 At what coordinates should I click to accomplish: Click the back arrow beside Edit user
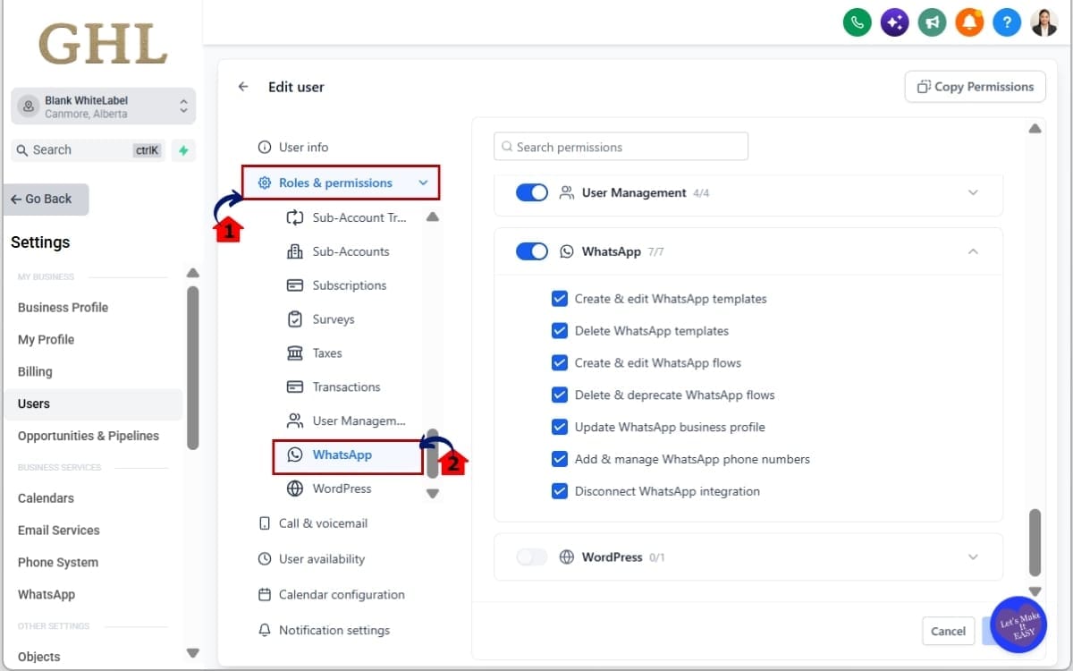click(x=243, y=87)
